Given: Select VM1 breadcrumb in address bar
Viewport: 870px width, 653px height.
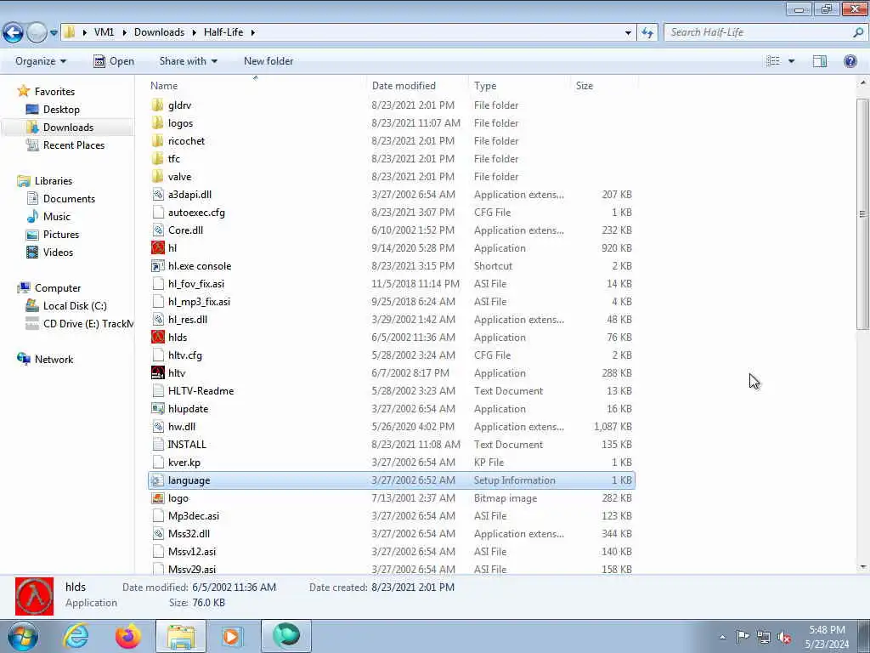Looking at the screenshot, I should 104,32.
